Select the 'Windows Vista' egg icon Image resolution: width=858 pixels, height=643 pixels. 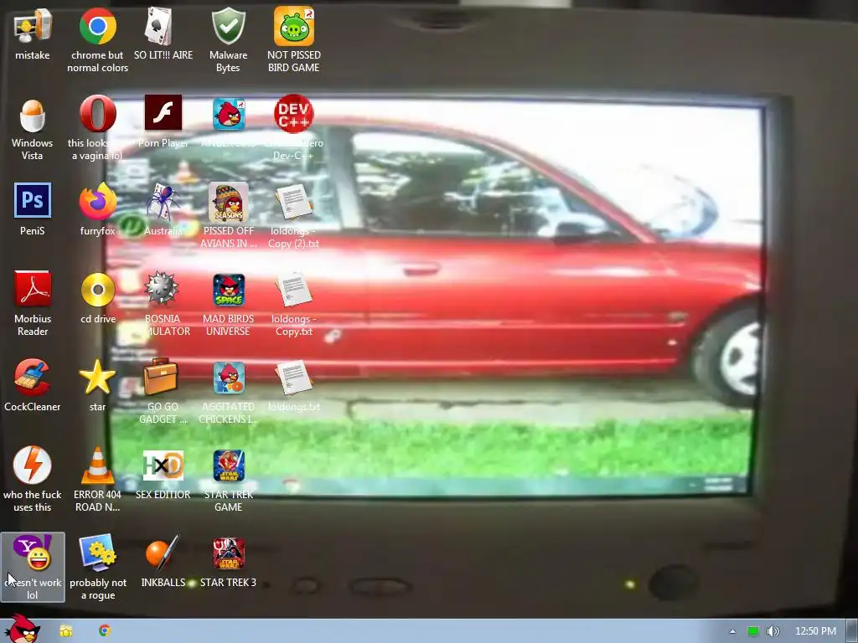[x=33, y=115]
